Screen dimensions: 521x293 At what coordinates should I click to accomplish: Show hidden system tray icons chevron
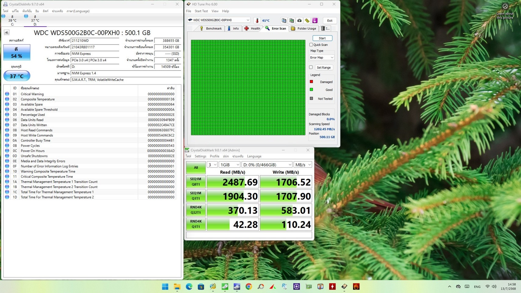[450, 287]
